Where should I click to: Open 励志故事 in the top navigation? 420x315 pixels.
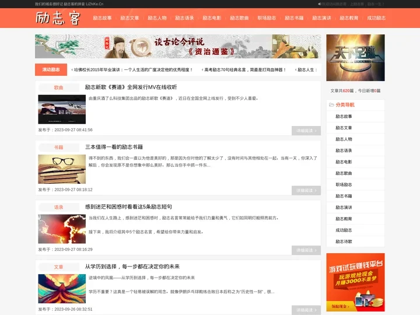click(102, 18)
